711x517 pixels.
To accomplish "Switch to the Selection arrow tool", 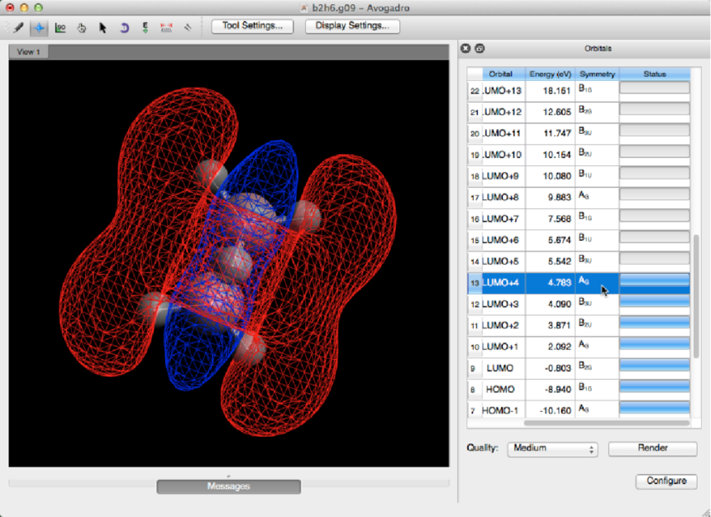I will click(103, 27).
